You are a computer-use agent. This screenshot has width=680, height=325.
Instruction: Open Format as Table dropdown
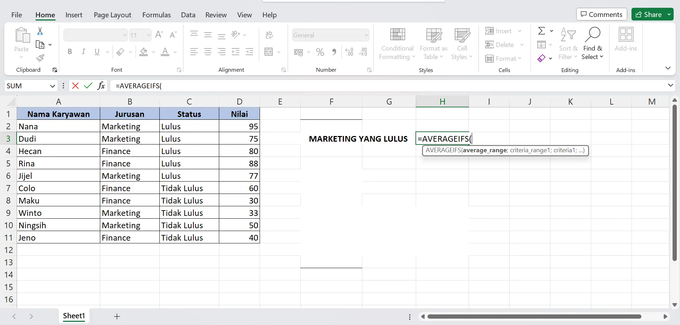pyautogui.click(x=433, y=44)
